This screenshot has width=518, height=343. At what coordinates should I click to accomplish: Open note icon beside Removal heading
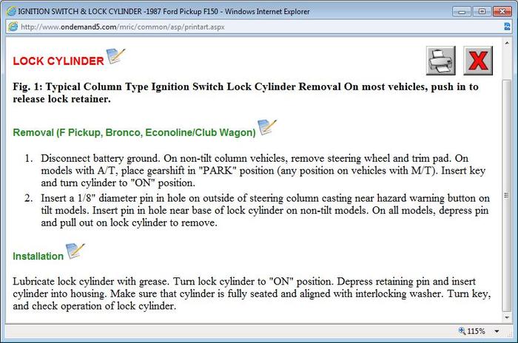(x=267, y=127)
